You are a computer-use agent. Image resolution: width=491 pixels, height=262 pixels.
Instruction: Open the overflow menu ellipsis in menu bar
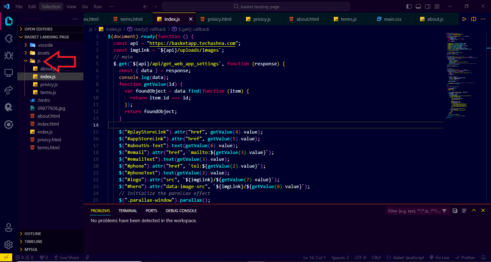point(112,6)
